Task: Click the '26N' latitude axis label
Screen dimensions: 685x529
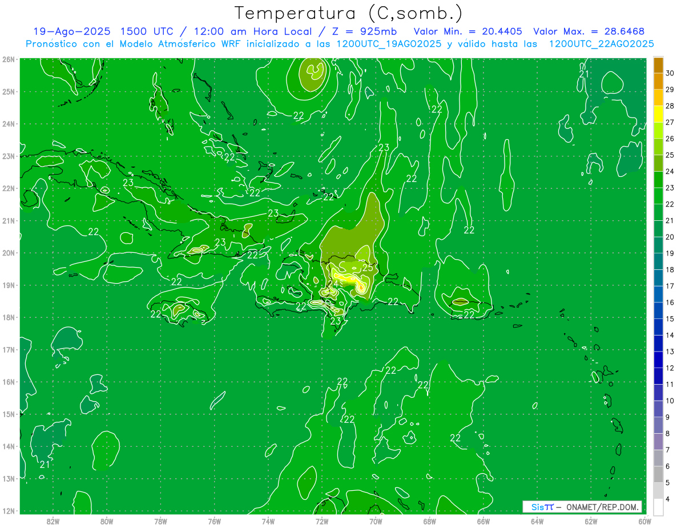Action: 9,59
